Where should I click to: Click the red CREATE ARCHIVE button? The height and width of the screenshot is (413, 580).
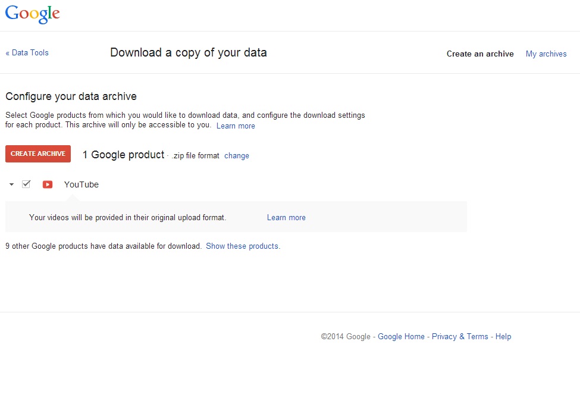(x=38, y=154)
